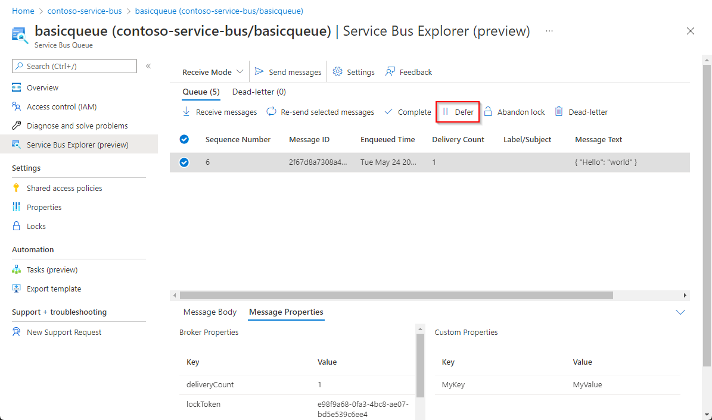Screen dimensions: 712x420
Task: Click the Feedback person icon
Action: coord(390,71)
